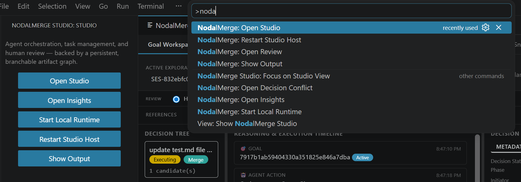Run NodalMerge: Open Review command
Screen dimensions: 521x182
click(351, 52)
